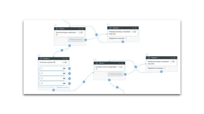Click emoji icon in 'Сколько окон в квартире?' message
This screenshot has height=114, width=204.
pyautogui.click(x=121, y=67)
